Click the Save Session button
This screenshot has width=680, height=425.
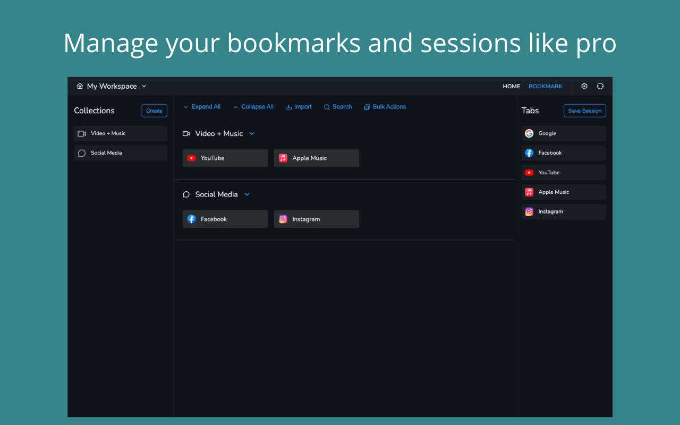tap(585, 110)
